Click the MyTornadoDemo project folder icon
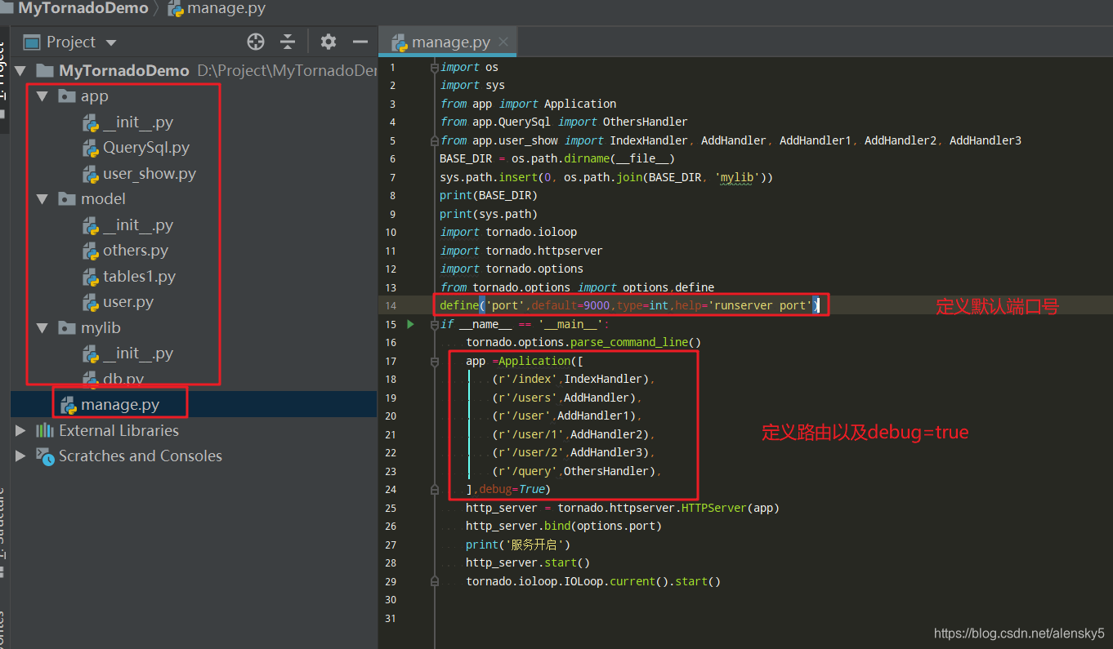Viewport: 1113px width, 649px height. pos(45,71)
